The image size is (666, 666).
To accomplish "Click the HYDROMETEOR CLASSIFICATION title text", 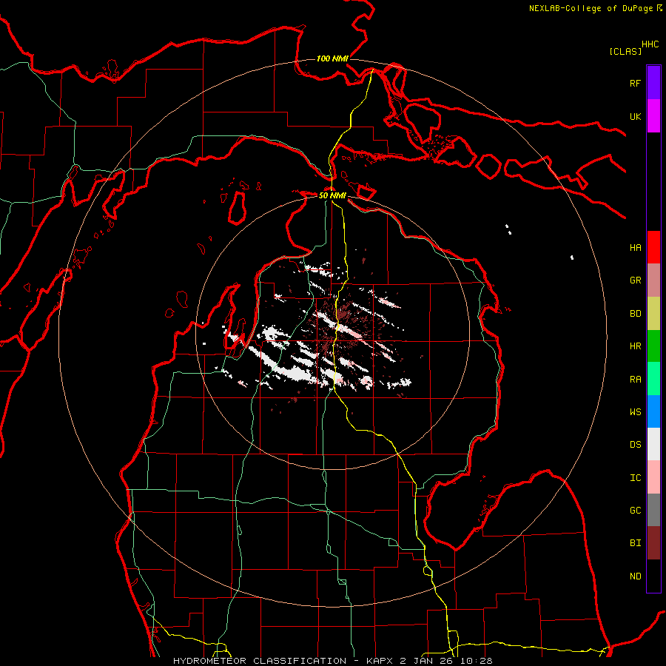I will [260, 661].
